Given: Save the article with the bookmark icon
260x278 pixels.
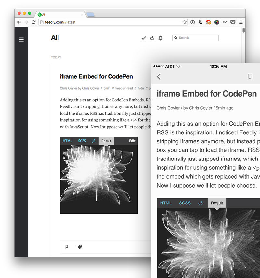Looking at the screenshot, I should pyautogui.click(x=67, y=247).
